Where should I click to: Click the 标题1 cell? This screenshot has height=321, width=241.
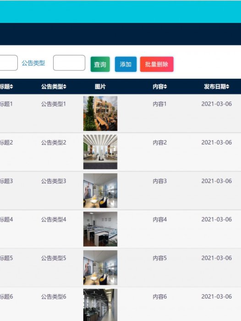(x=6, y=104)
